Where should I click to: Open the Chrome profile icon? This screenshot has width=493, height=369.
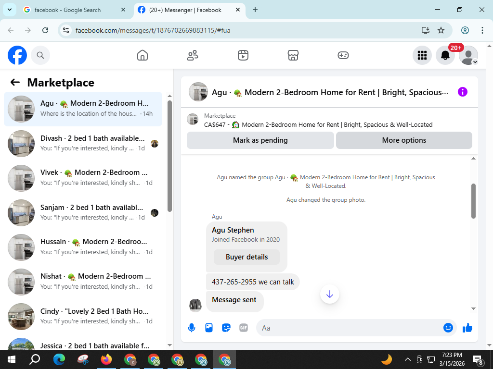point(465,30)
